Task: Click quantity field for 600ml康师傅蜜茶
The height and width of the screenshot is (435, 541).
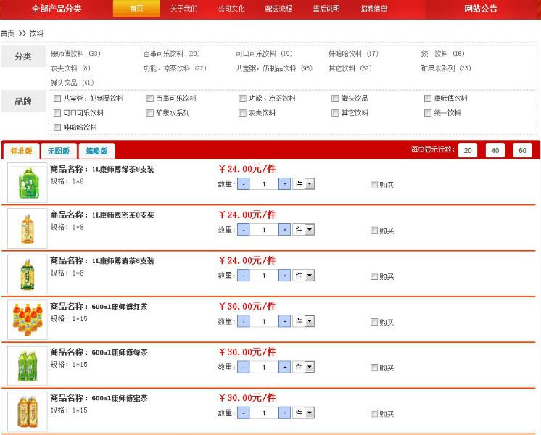Action: coord(264,413)
